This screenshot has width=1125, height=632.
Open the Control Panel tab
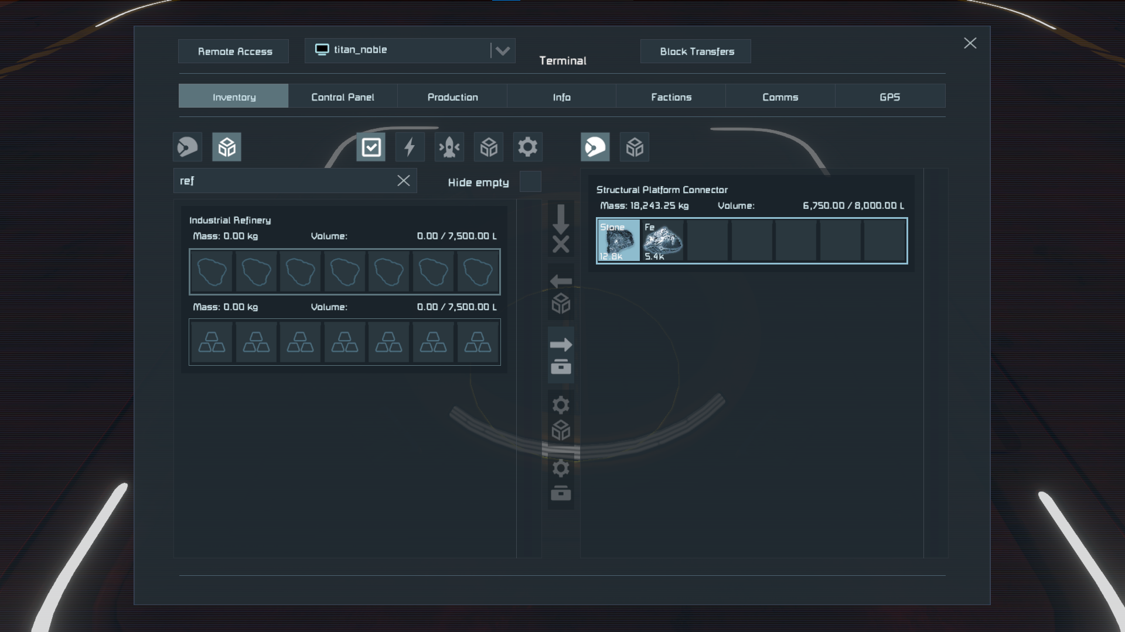[x=343, y=96]
